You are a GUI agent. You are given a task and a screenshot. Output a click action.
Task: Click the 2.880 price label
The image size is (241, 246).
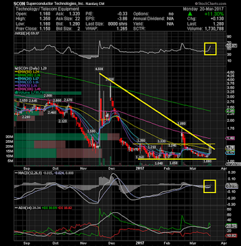(48, 96)
